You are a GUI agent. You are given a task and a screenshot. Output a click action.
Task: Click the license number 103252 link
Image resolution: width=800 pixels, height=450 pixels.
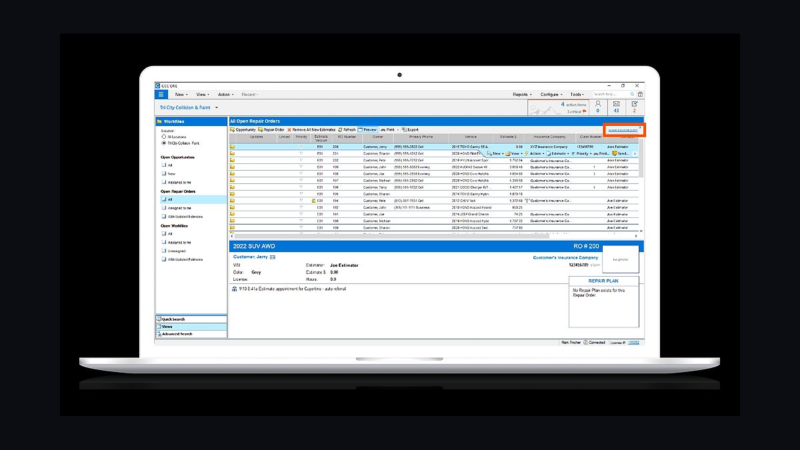(633, 342)
